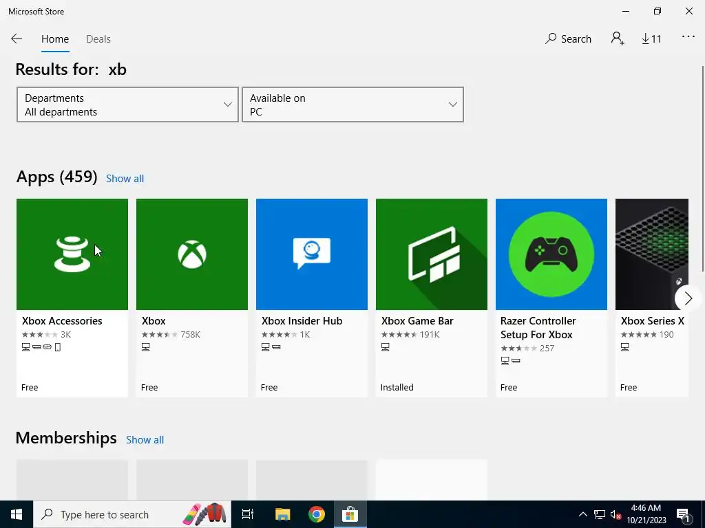Screen dimensions: 705x528
Task: Click the 191K rating for Xbox Game Bar
Action: 430,335
